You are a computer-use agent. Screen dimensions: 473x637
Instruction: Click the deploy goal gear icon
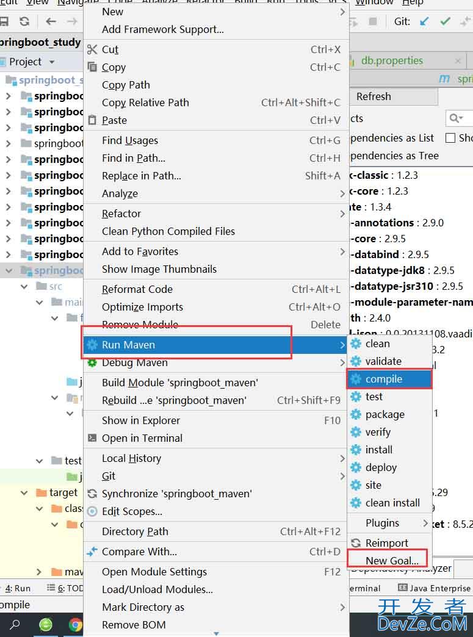356,467
